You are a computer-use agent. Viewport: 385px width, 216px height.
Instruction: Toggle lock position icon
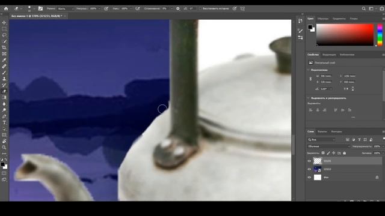click(x=334, y=153)
